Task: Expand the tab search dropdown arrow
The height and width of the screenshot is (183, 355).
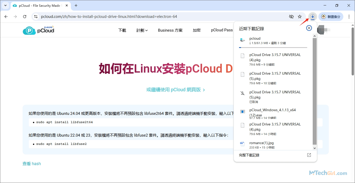Action: [5, 5]
